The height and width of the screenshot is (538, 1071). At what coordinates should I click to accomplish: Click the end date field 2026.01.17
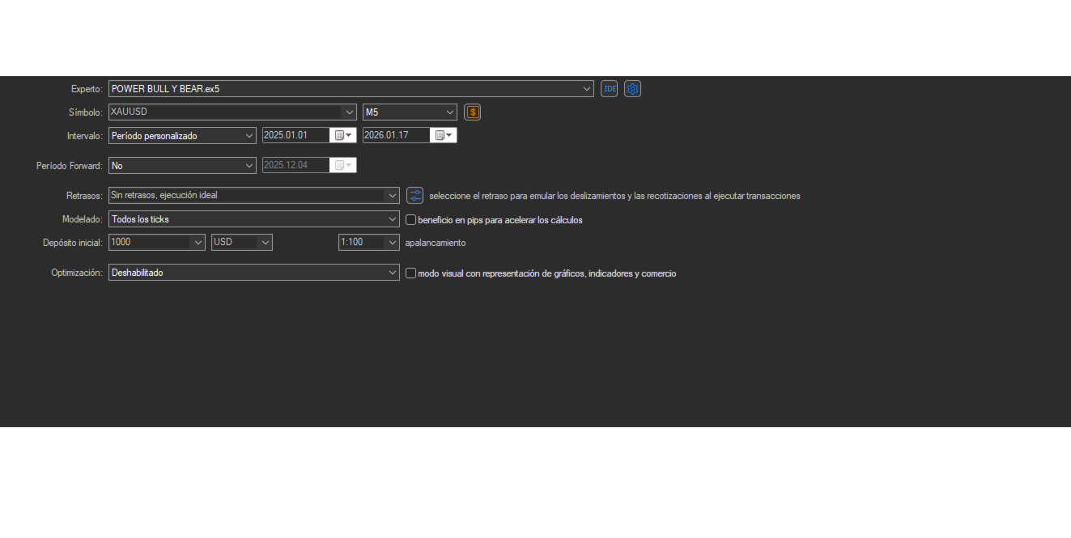point(397,136)
